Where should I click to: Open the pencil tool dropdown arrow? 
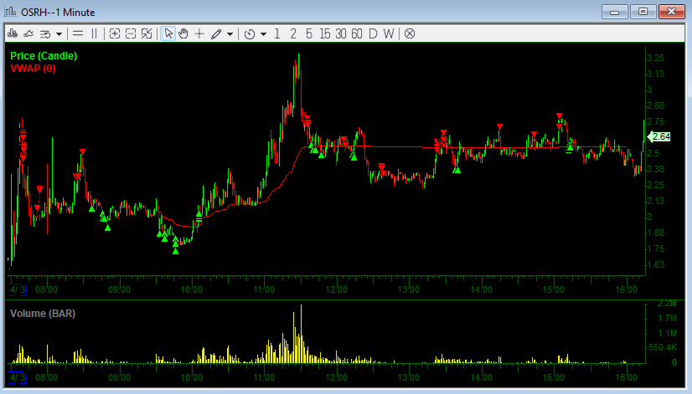coord(230,34)
